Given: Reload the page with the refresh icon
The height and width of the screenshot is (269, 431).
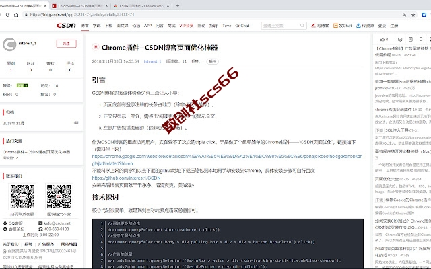Looking at the screenshot, I should click(7, 15).
